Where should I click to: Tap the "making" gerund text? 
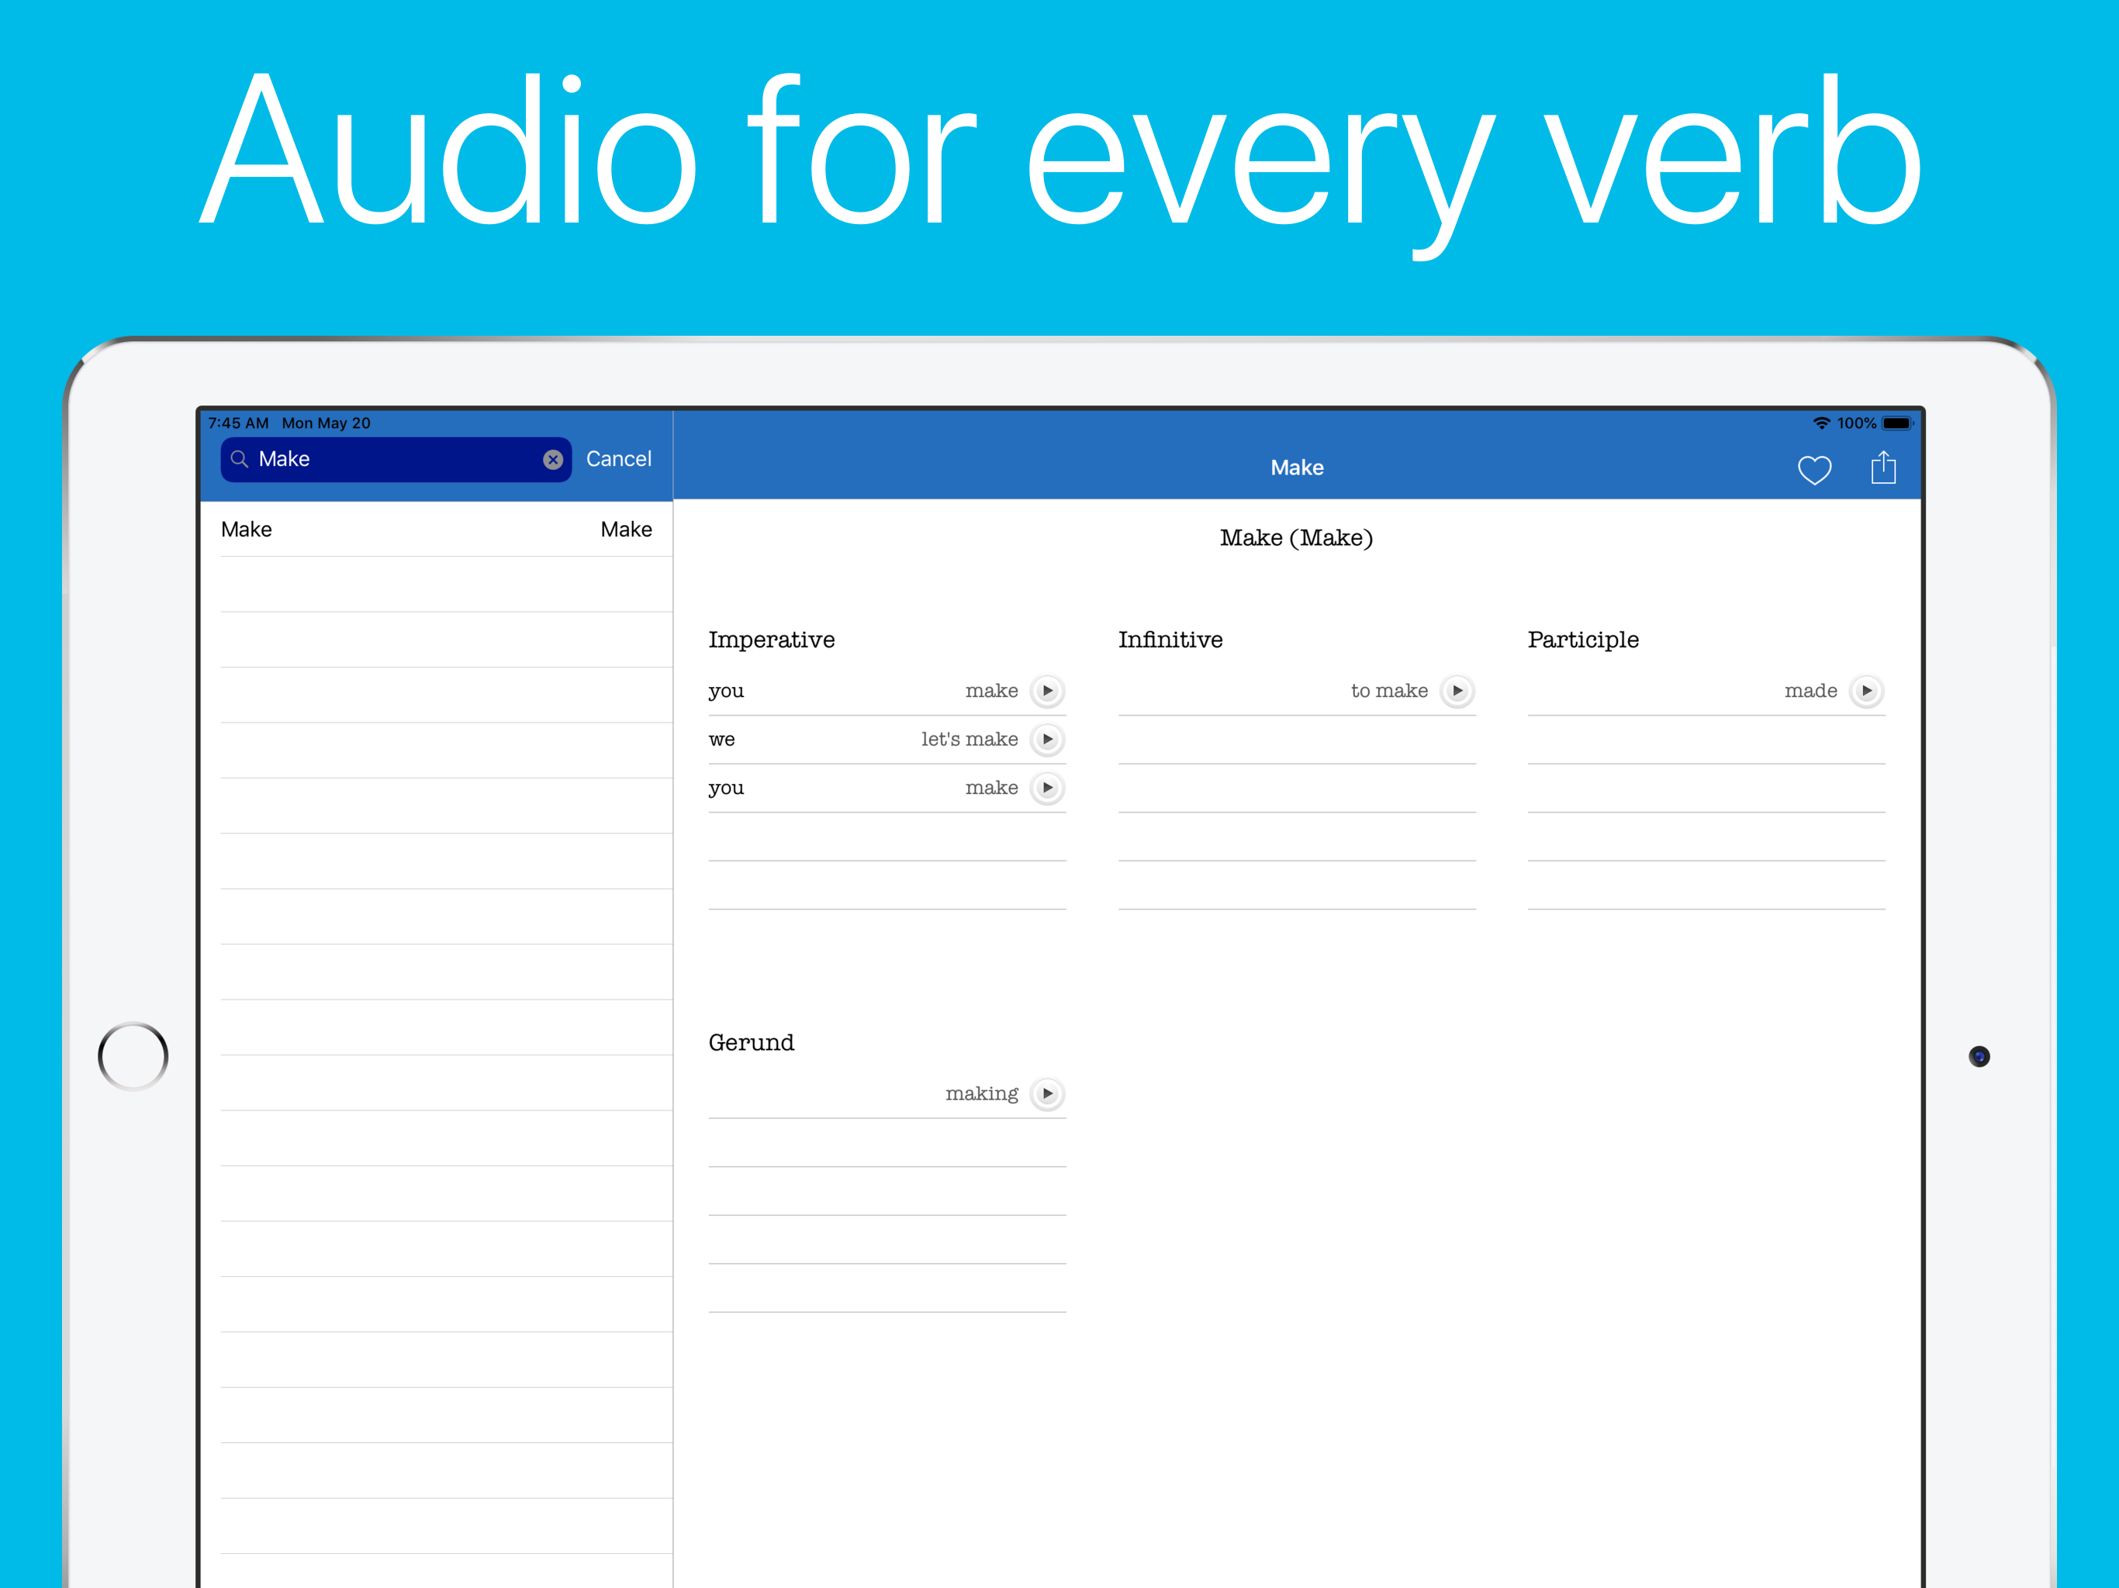coord(982,1094)
